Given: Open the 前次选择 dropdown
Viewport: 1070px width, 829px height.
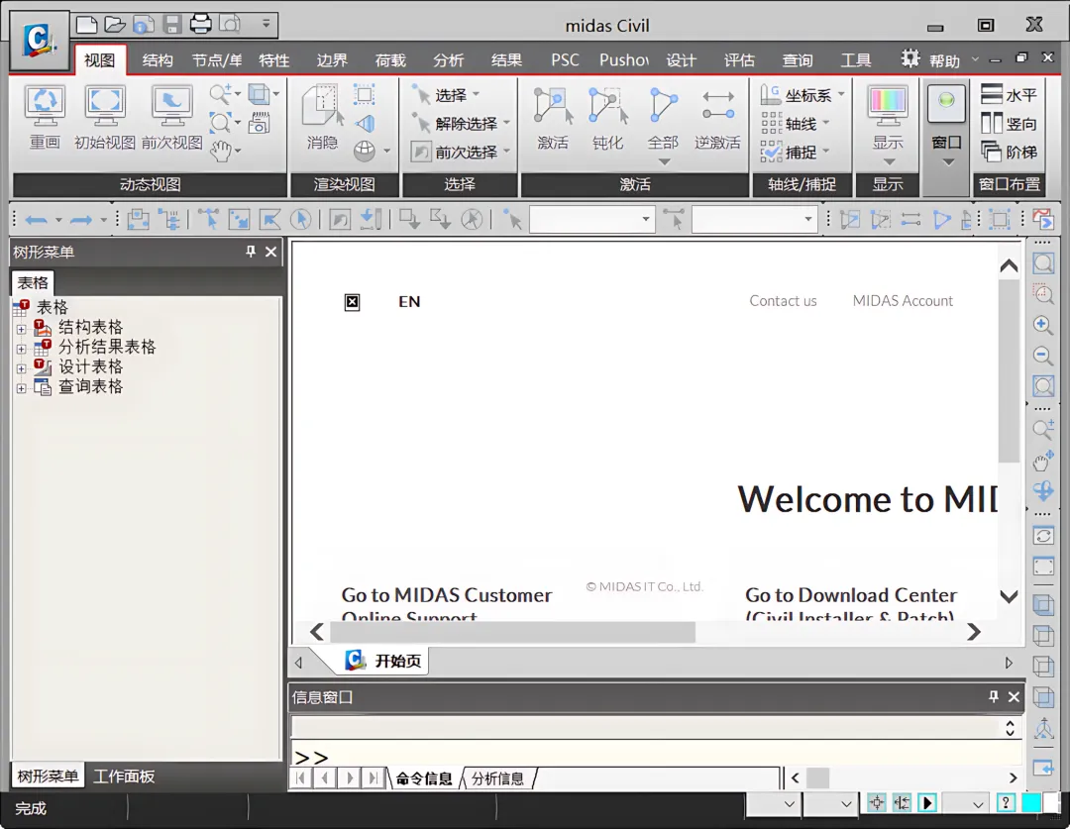Looking at the screenshot, I should (506, 151).
